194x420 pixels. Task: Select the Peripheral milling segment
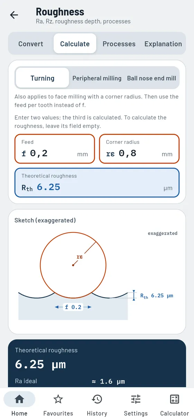97,78
